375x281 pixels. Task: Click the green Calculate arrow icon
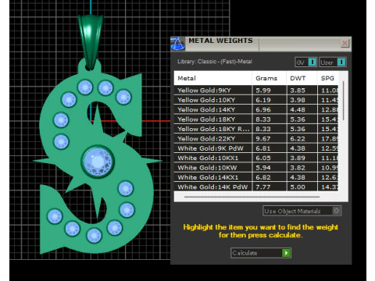[x=286, y=253]
